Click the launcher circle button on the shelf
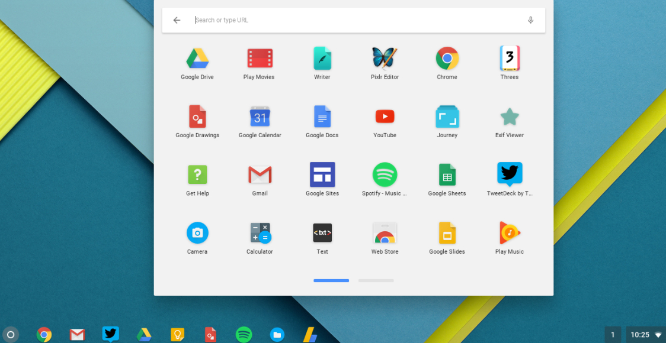Image resolution: width=666 pixels, height=343 pixels. [11, 335]
